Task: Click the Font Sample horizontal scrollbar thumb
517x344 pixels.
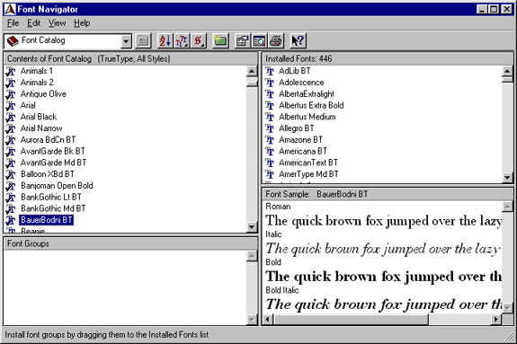Action: tap(351, 319)
